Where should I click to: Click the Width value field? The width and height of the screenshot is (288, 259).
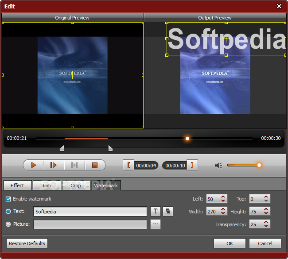pyautogui.click(x=214, y=211)
